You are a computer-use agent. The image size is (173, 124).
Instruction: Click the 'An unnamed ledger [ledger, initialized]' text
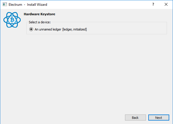[x=61, y=29]
